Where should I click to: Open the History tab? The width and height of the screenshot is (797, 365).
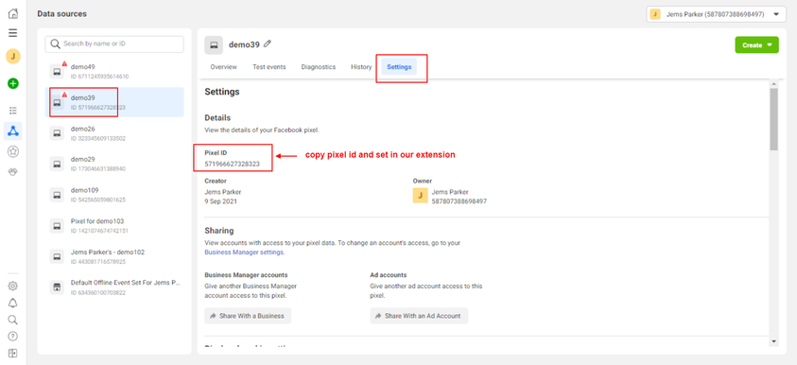pyautogui.click(x=361, y=67)
